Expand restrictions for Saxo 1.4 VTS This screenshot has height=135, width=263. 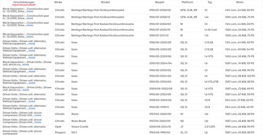pos(32,58)
